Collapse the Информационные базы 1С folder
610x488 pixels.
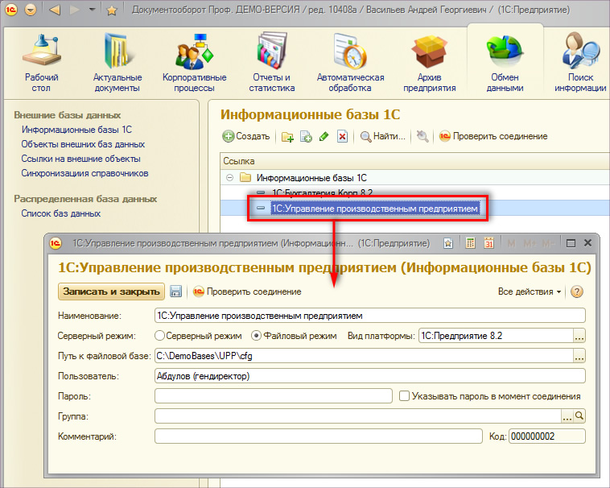pos(229,177)
